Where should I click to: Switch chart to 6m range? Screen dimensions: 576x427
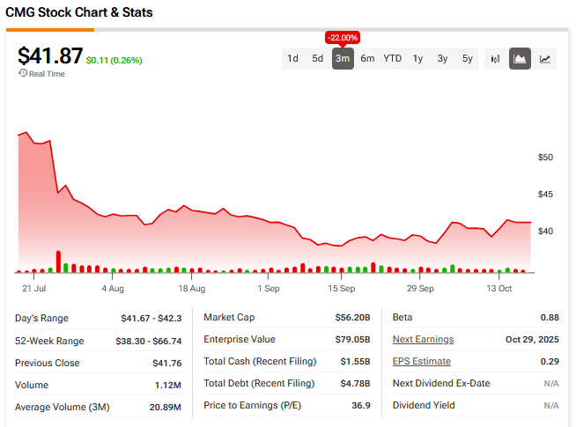[x=367, y=59]
